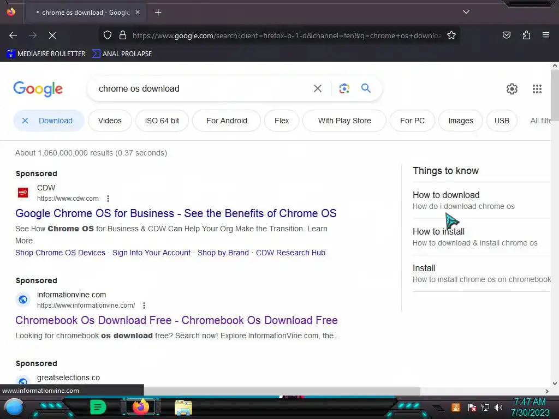Submit search with the magnifying glass icon
This screenshot has height=419, width=559.
point(366,88)
